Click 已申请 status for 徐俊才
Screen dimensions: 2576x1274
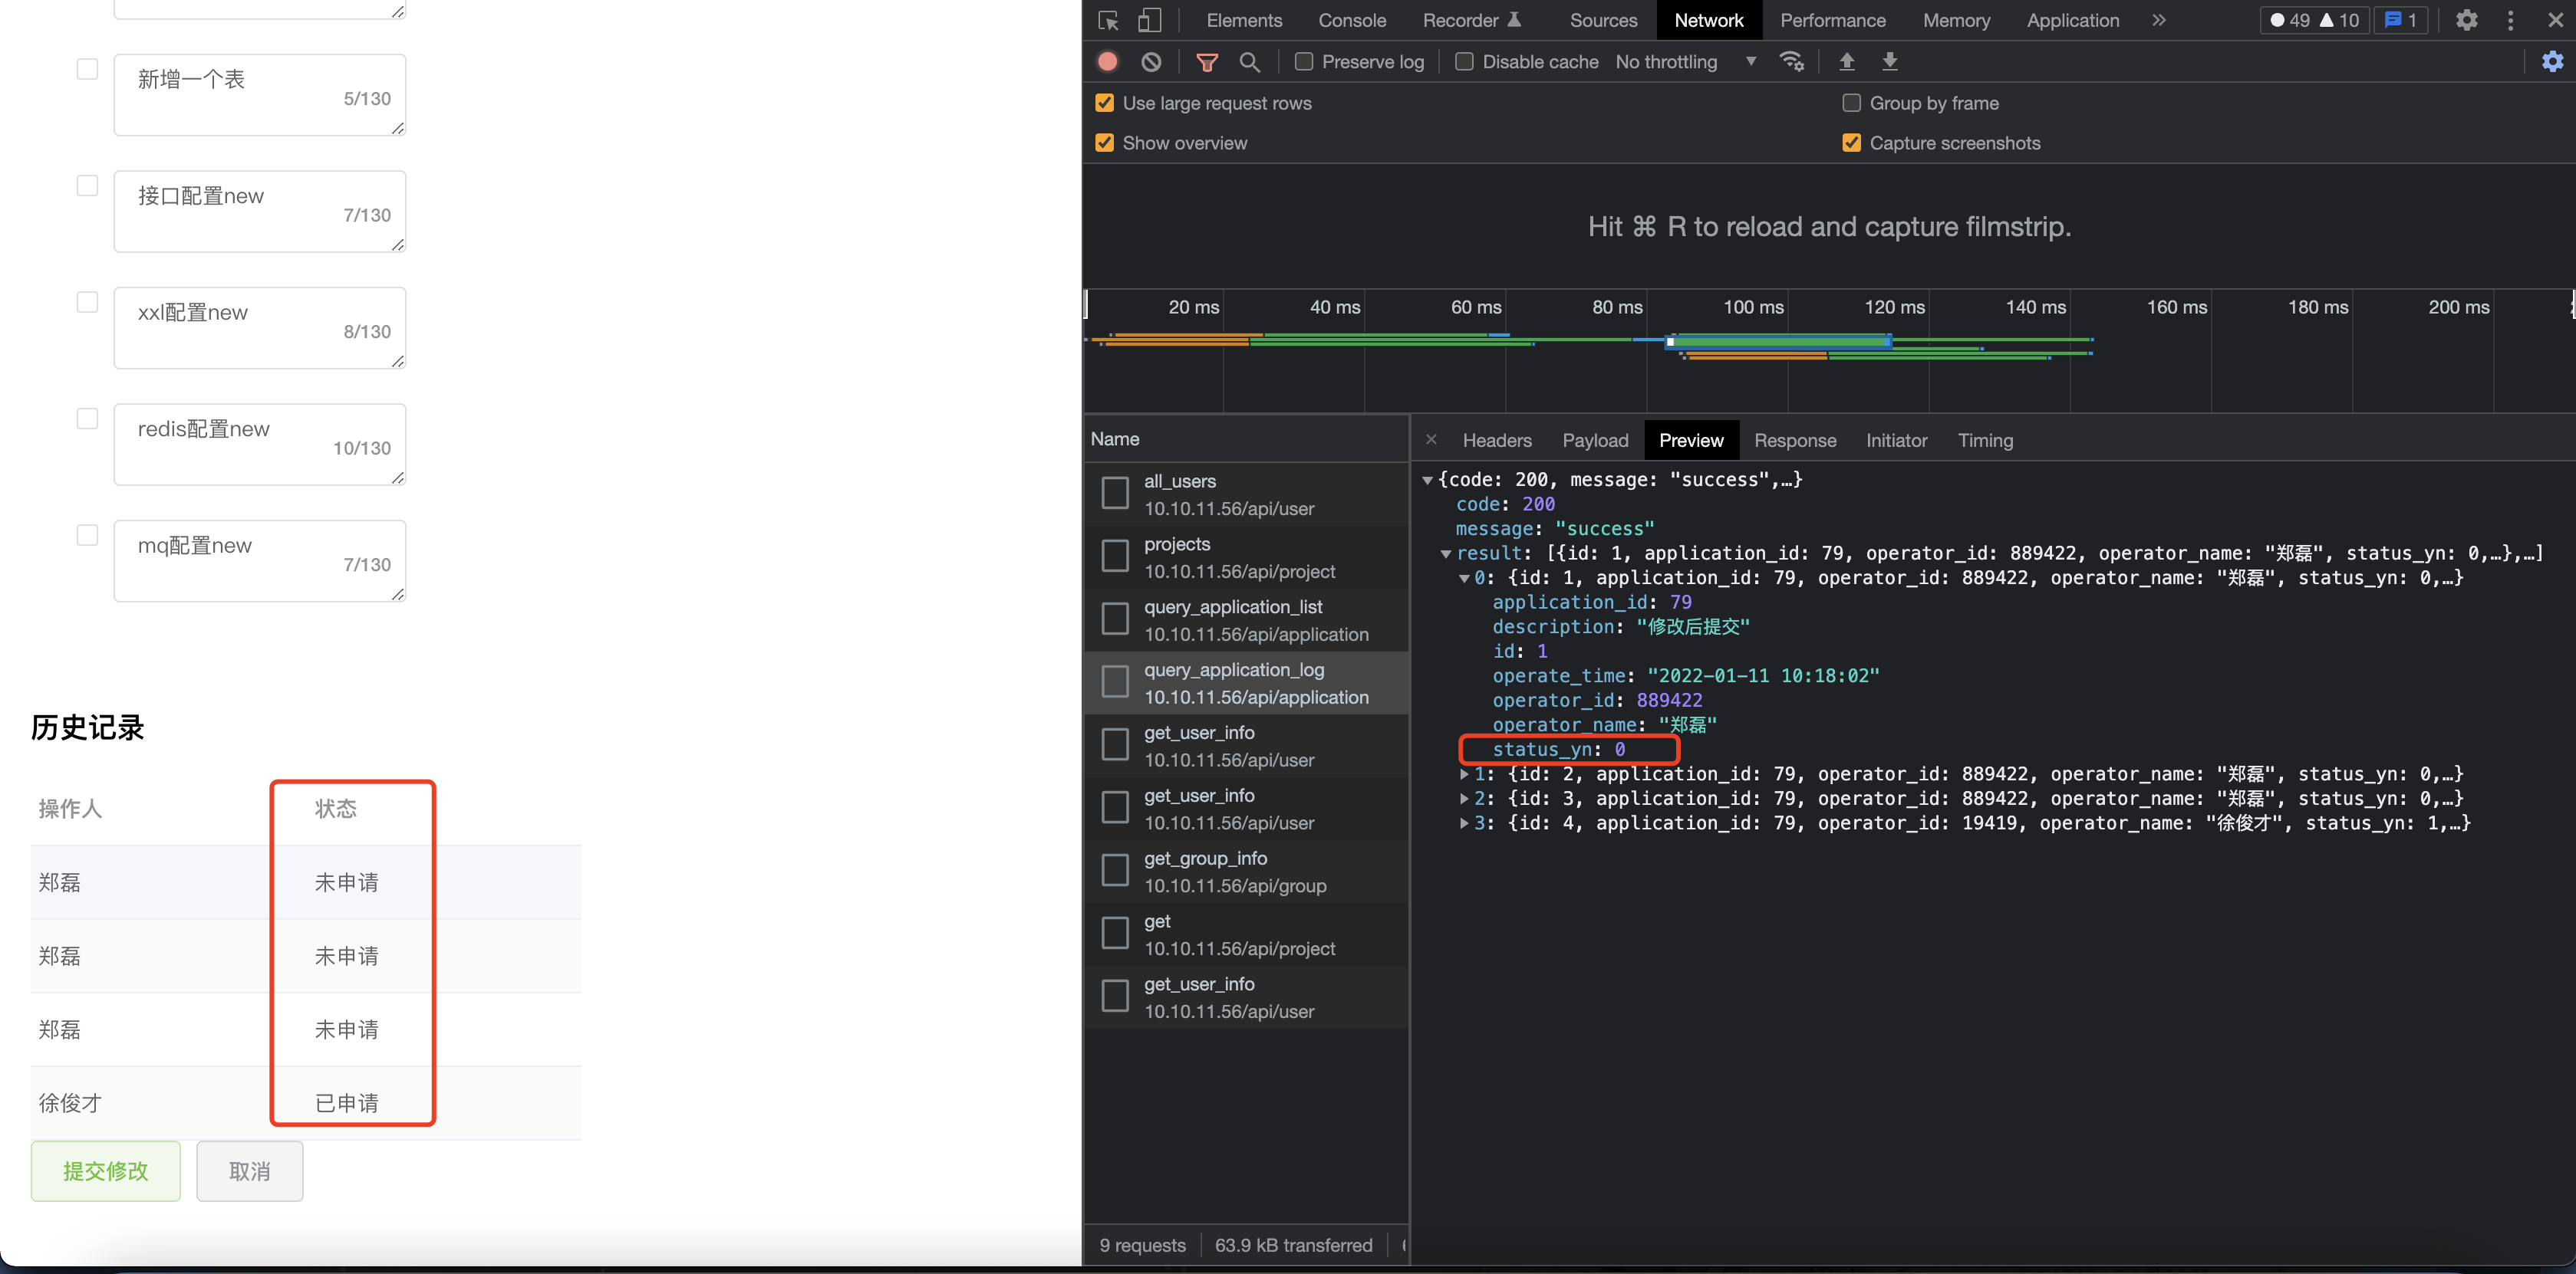[x=347, y=1103]
